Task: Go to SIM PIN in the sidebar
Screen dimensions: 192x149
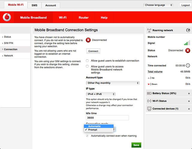Action: pyautogui.click(x=15, y=43)
